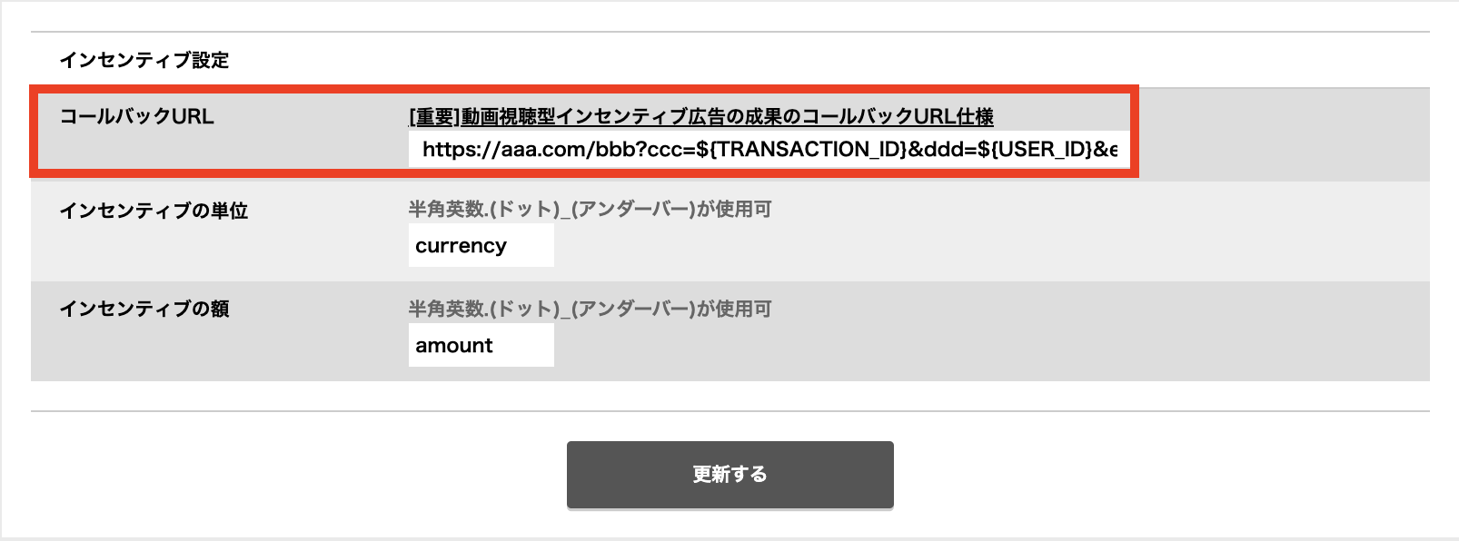Image resolution: width=1459 pixels, height=541 pixels.
Task: Open the [重要] callback URL specification link
Action: click(701, 116)
